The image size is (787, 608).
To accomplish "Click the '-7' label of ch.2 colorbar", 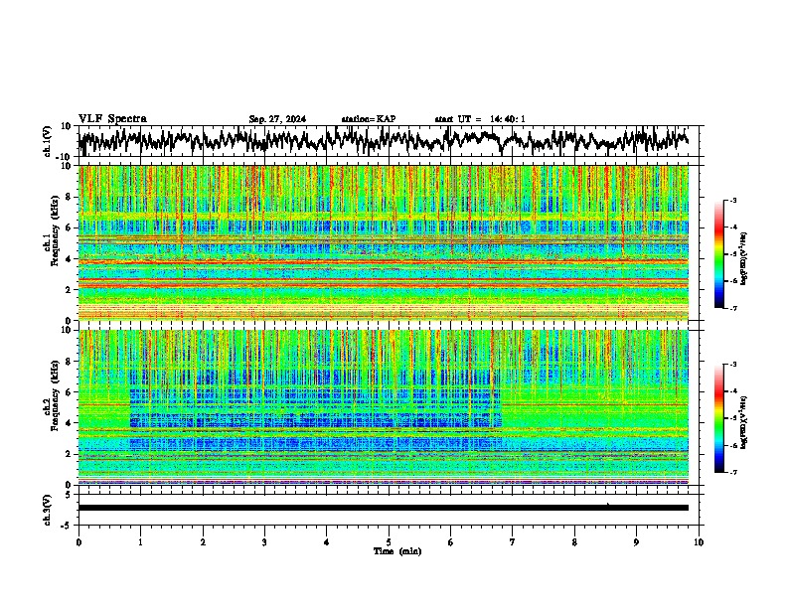I will click(732, 472).
